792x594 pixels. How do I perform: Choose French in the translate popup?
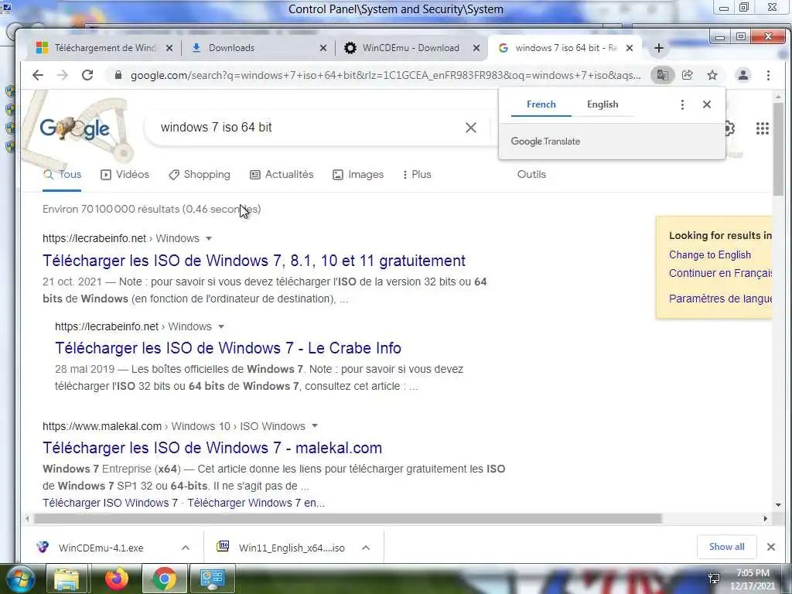click(x=541, y=104)
